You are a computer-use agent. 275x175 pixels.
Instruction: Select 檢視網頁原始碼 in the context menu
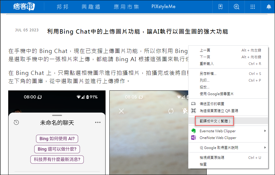(x=228, y=157)
